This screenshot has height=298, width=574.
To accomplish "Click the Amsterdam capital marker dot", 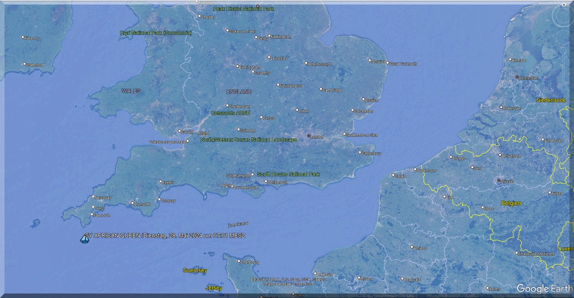I will pos(517,77).
